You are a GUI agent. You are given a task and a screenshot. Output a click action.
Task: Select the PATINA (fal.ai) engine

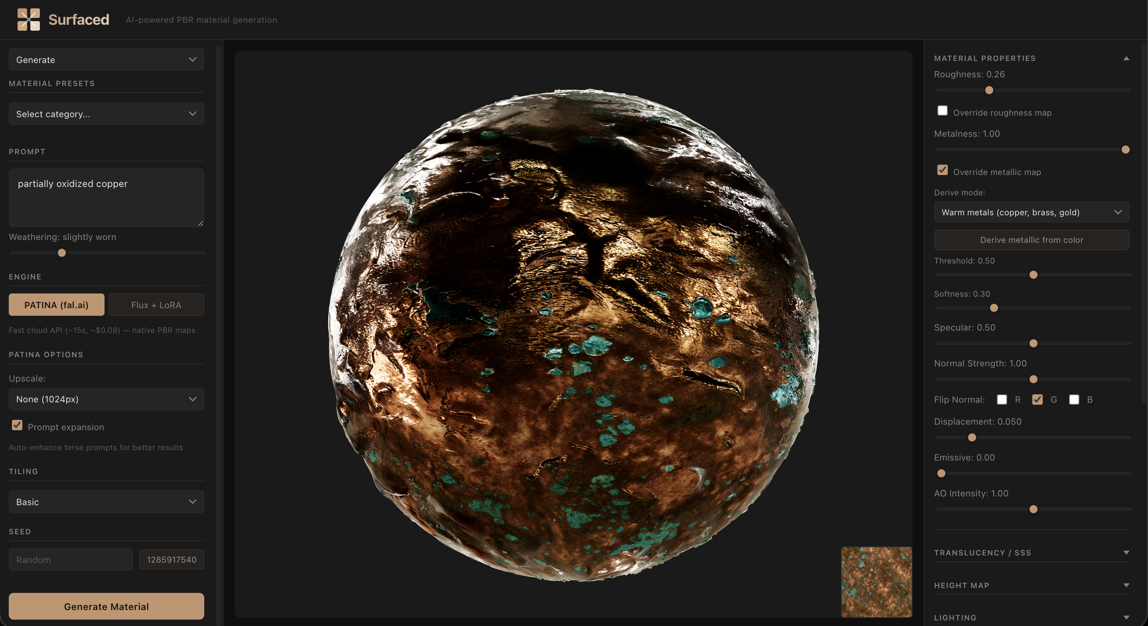(x=57, y=305)
